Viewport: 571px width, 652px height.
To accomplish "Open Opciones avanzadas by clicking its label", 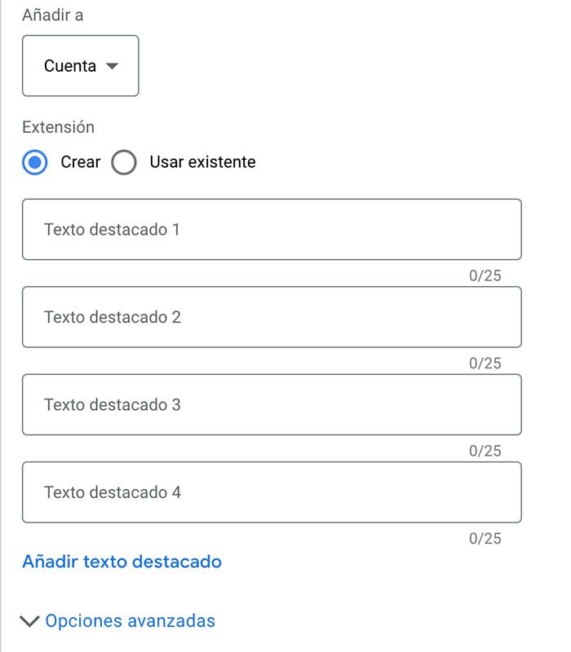I will coord(131,620).
